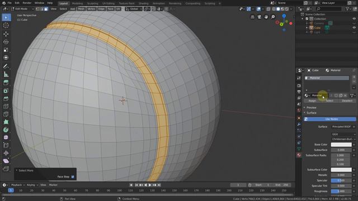Add a material slot with plus button
Screen dimensions: 358x201
(354, 77)
